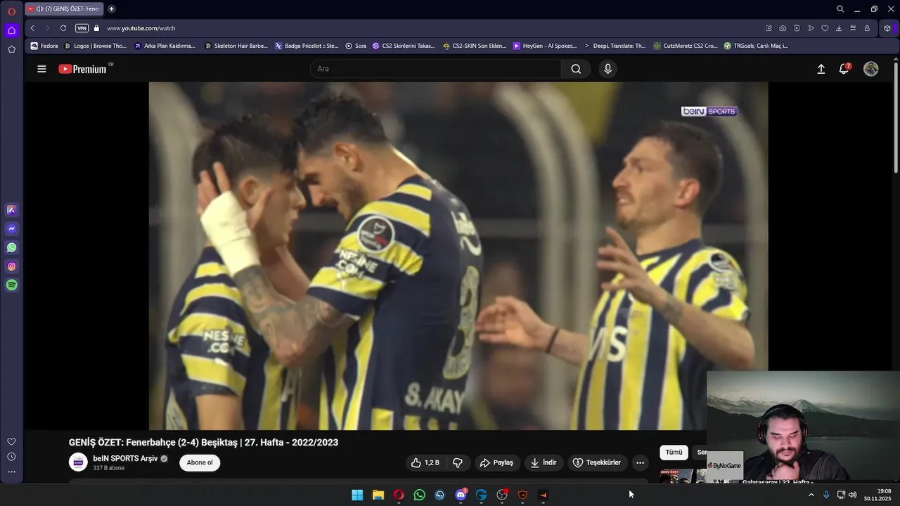Open YouTube notifications bell
Screen dimensions: 900x506
pos(844,69)
